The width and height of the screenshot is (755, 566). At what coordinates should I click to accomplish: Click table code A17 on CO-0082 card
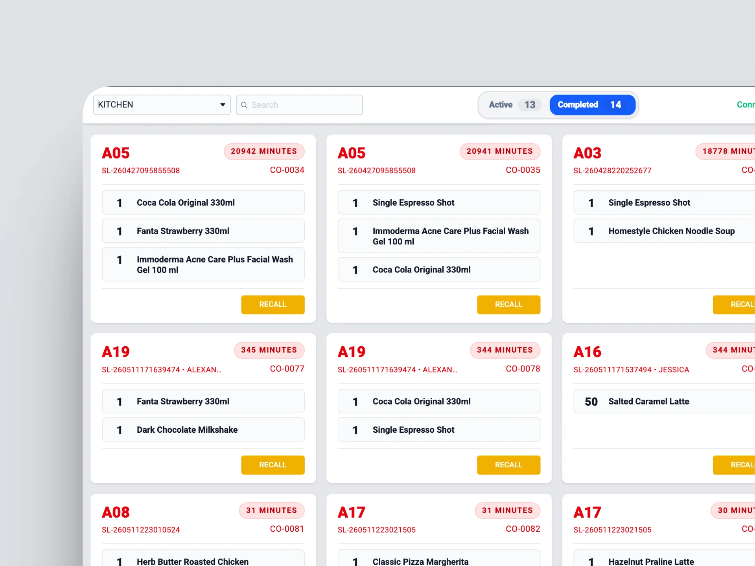tap(352, 512)
